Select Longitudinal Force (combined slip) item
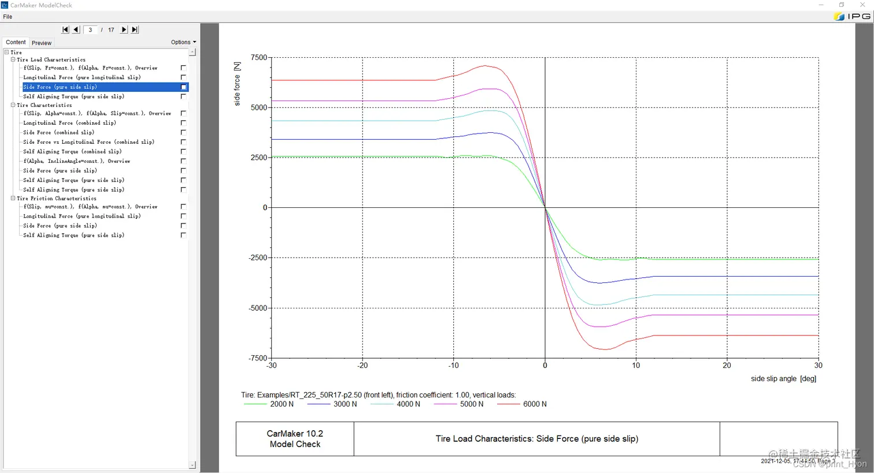 (69, 123)
